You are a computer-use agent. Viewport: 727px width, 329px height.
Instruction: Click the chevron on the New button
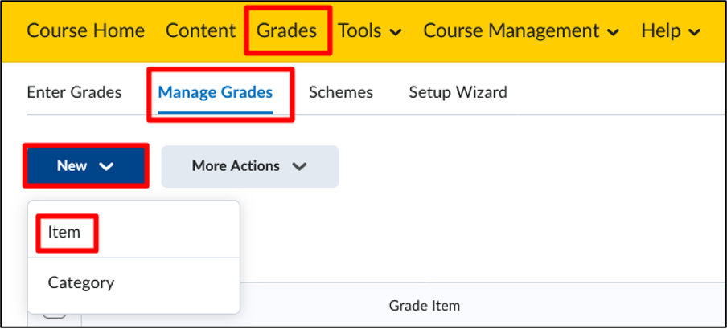107,167
